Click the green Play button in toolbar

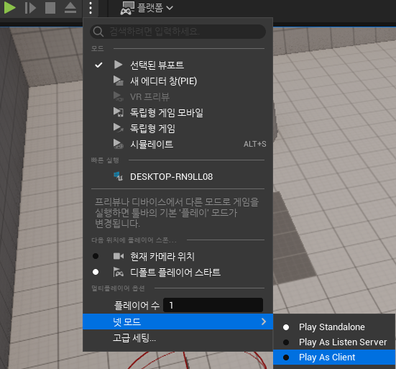(9, 8)
